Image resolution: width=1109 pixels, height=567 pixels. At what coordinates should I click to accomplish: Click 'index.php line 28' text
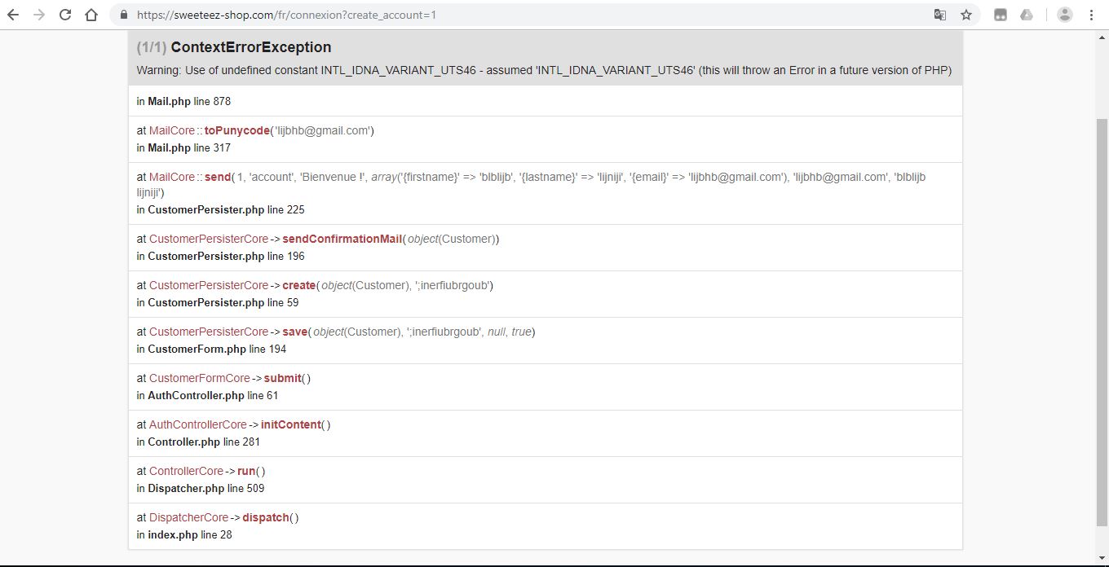pyautogui.click(x=190, y=534)
